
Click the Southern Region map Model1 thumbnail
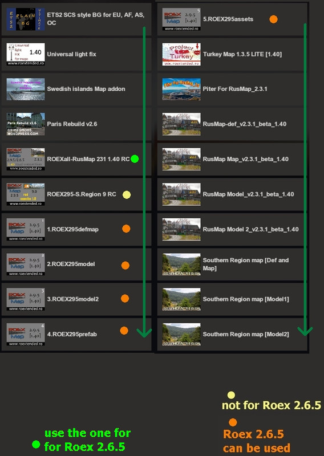coord(181,299)
